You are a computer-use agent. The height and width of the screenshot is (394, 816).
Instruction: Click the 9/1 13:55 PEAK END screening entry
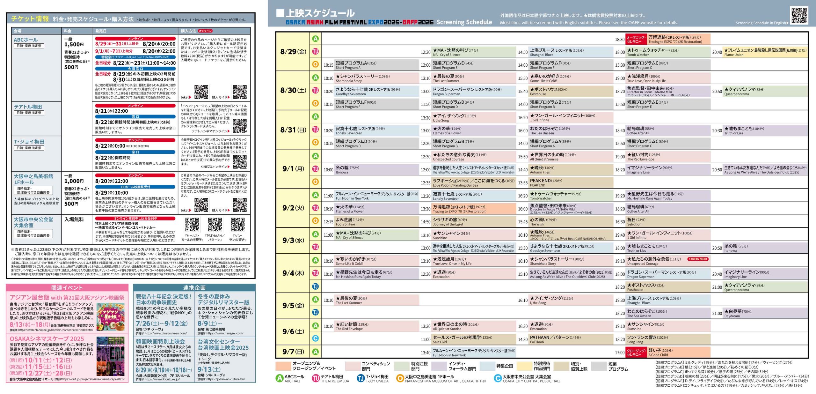click(x=571, y=183)
